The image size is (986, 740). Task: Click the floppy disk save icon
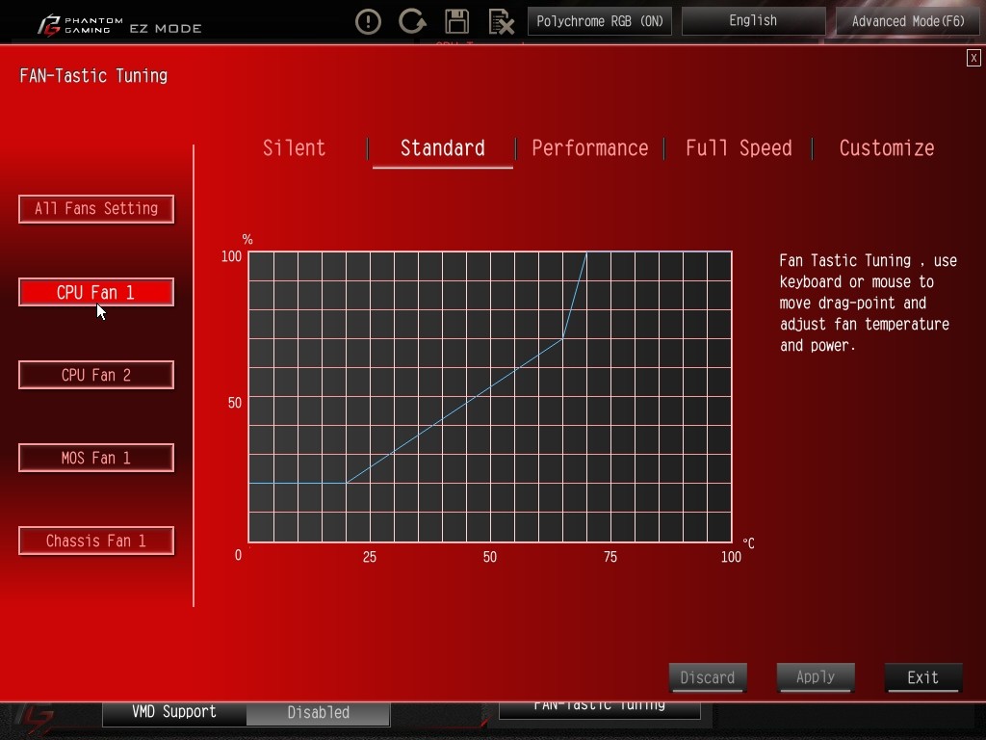click(x=456, y=21)
